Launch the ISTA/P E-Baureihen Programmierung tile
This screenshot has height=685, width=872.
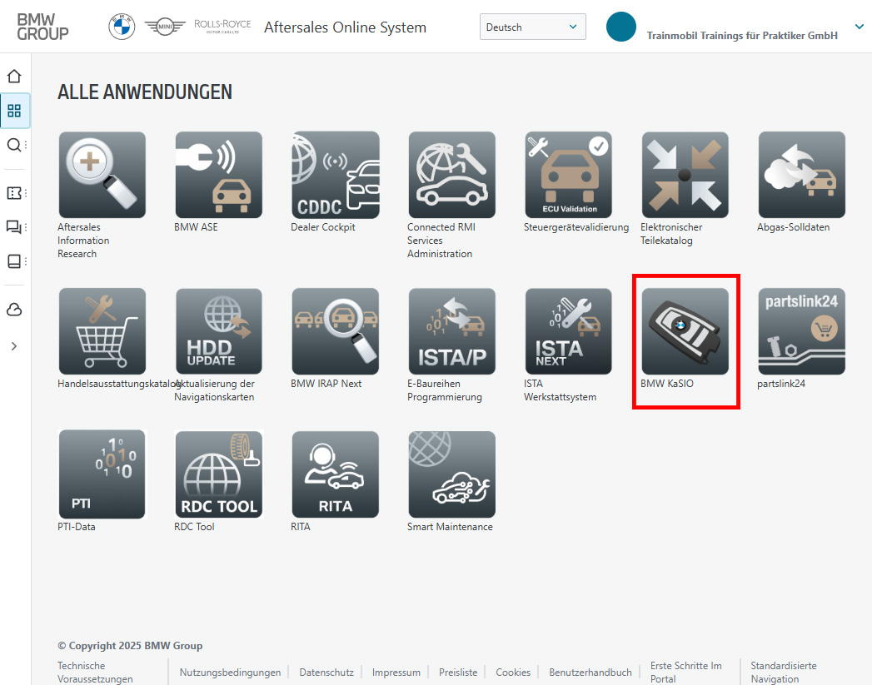(x=451, y=332)
